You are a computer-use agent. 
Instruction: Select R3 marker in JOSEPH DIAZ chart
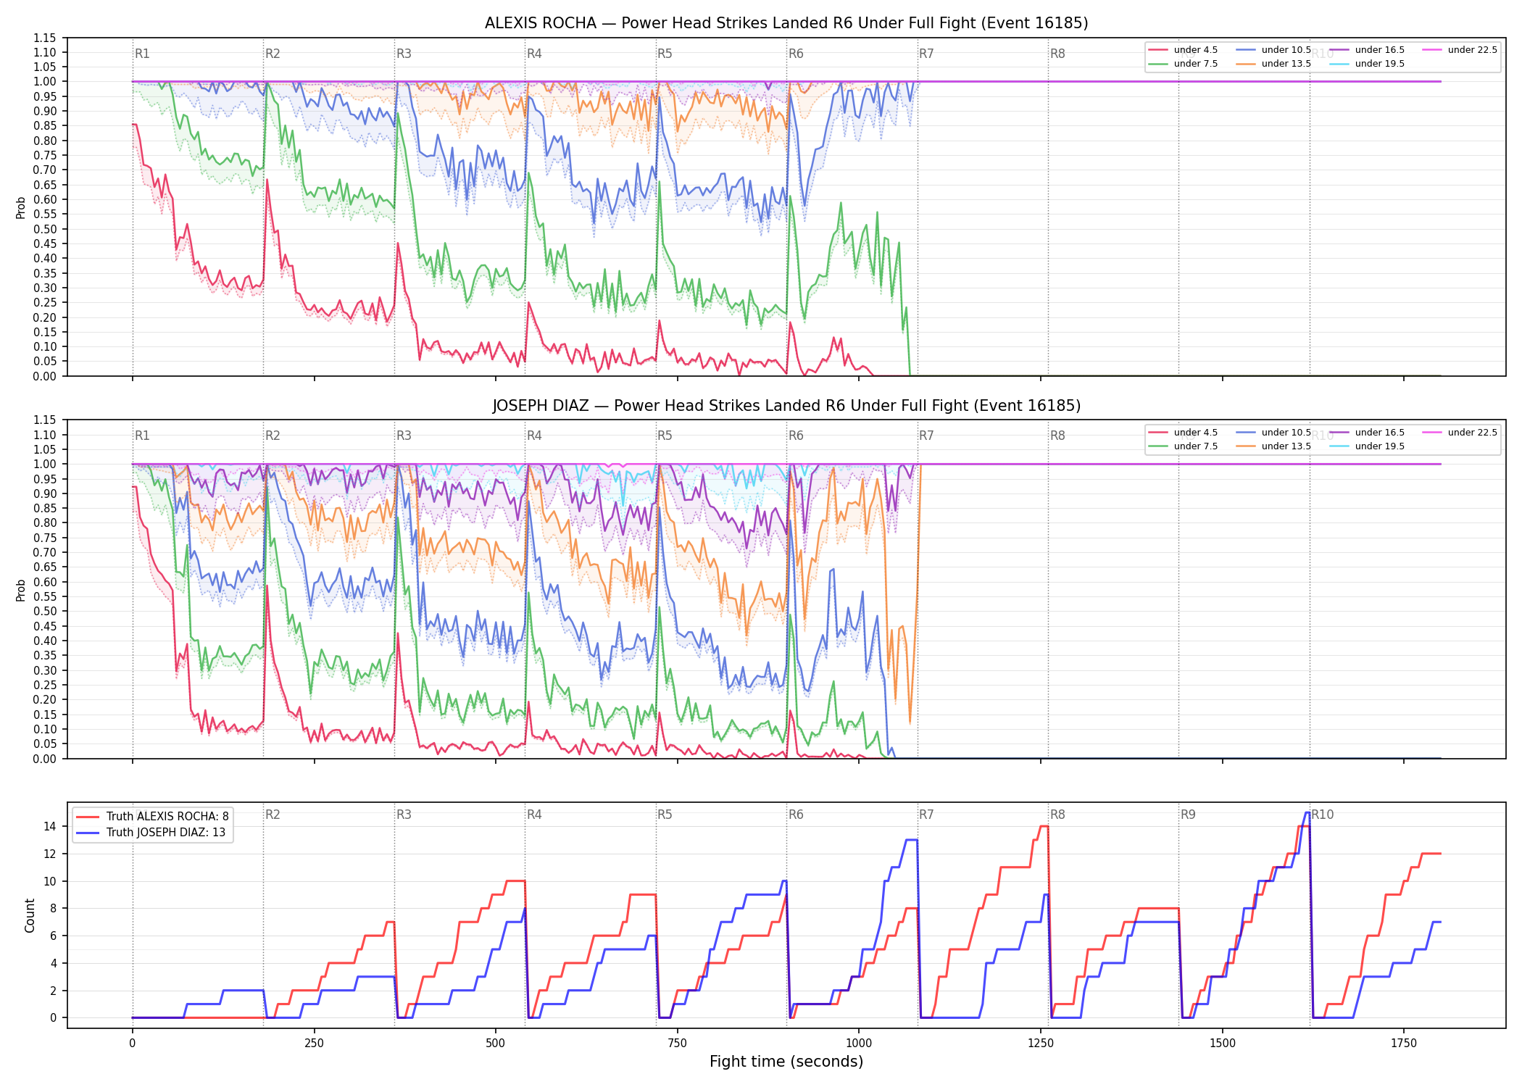pos(404,436)
